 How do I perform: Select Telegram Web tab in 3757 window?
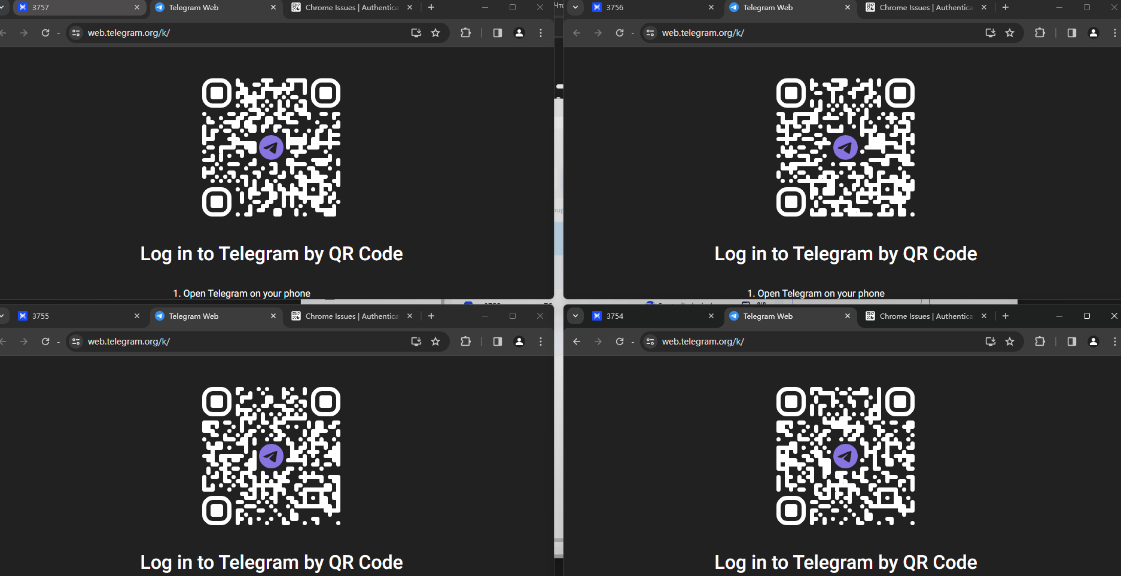[x=215, y=8]
